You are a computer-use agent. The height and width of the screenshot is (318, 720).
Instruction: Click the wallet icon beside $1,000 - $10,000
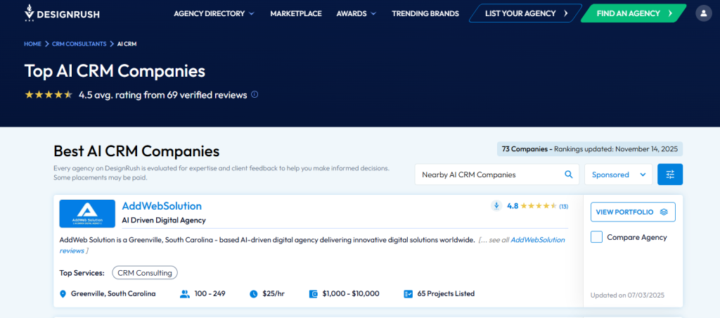coord(314,293)
